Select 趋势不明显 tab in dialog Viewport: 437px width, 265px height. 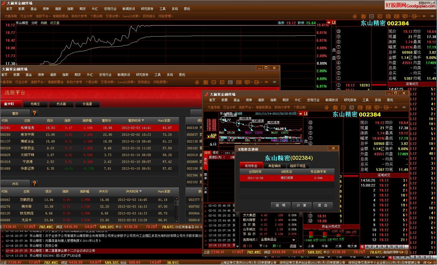click(x=298, y=166)
